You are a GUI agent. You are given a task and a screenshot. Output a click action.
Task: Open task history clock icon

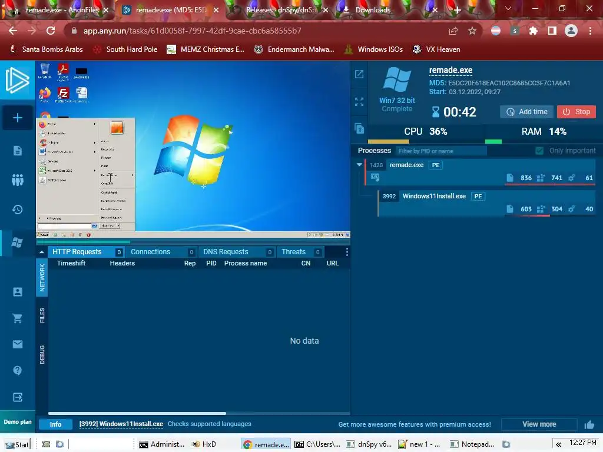(17, 209)
